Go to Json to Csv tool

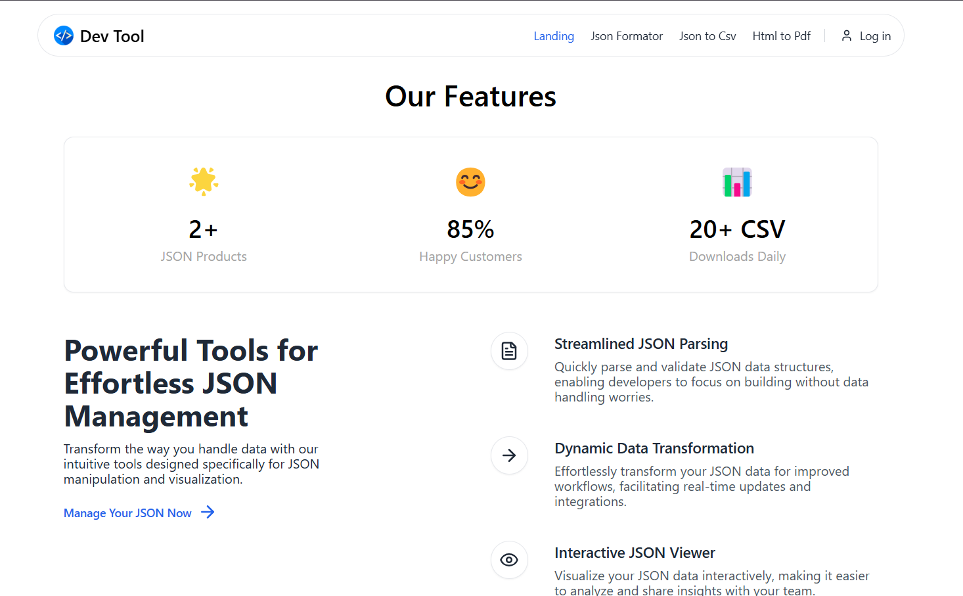[707, 36]
